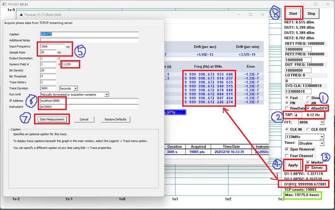The image size is (335, 210).
Task: Open the Trace Duration Seconds dropdown
Action: tap(76, 88)
